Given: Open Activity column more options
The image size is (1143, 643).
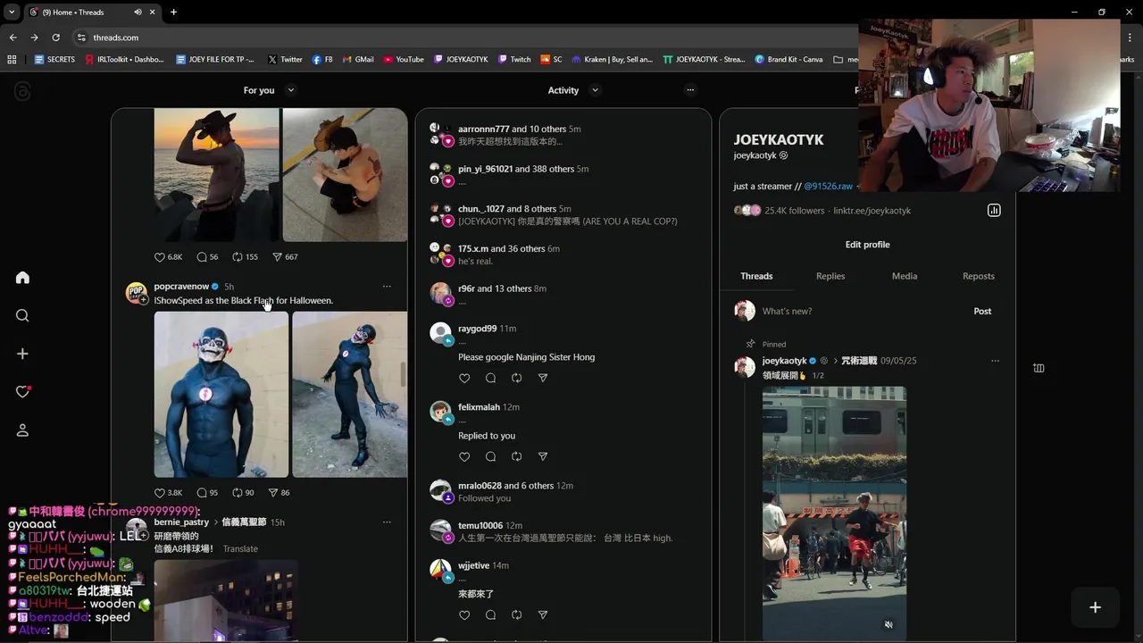Looking at the screenshot, I should [690, 90].
